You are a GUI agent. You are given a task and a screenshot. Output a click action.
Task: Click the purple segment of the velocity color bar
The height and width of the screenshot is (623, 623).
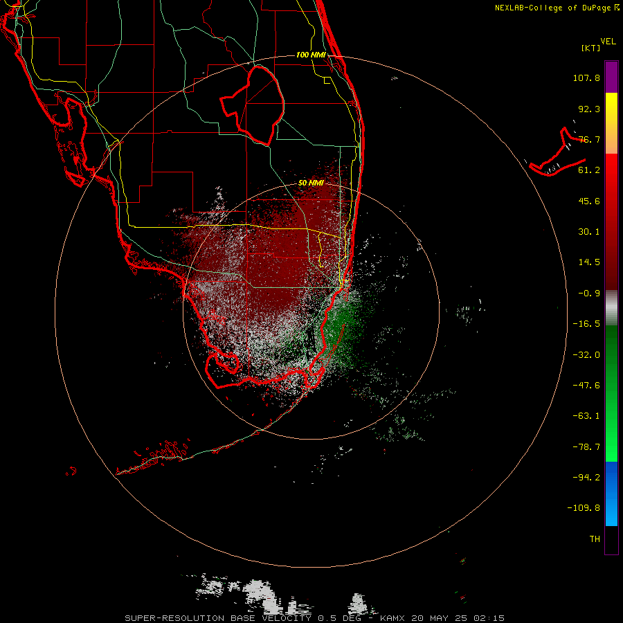tap(611, 77)
